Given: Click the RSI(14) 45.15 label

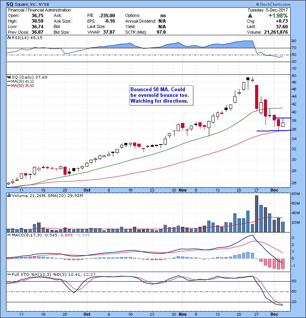Looking at the screenshot, I should [x=27, y=38].
